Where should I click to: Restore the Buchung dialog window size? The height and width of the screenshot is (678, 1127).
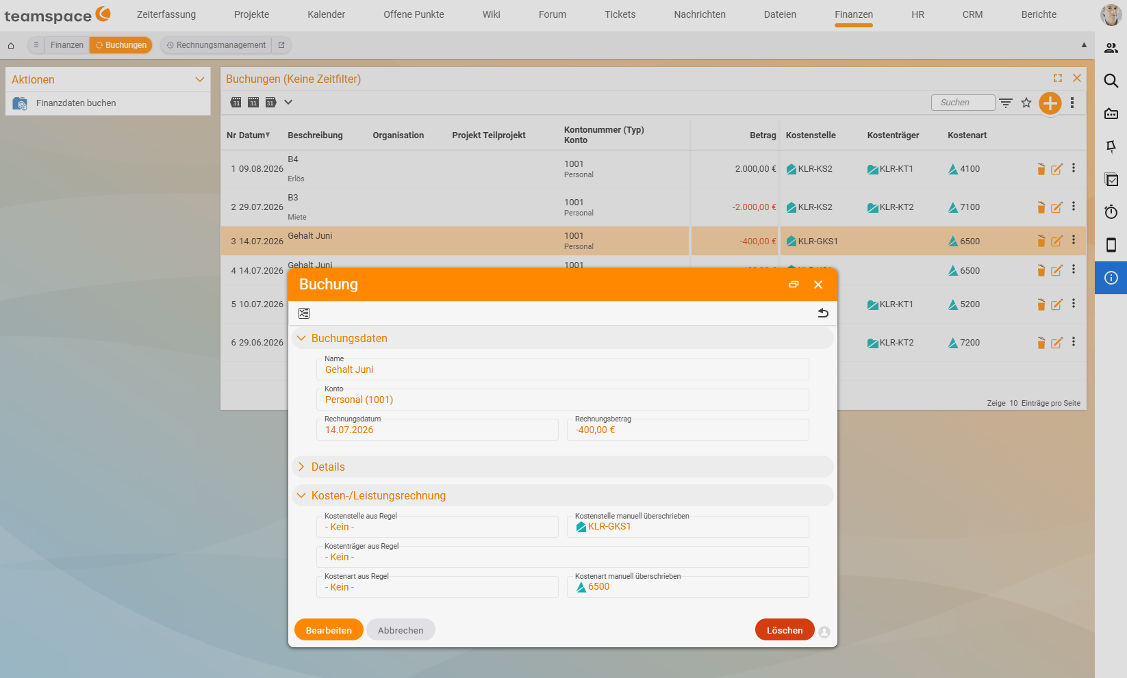tap(794, 285)
